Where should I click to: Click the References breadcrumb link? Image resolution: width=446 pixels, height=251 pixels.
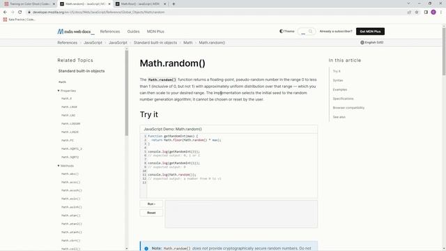[x=68, y=43]
